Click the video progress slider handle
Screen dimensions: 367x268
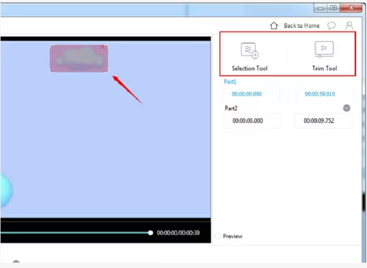150,233
